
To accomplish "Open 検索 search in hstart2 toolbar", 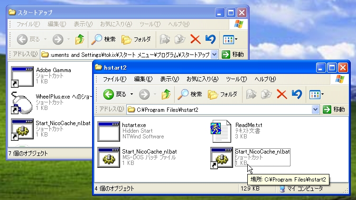I will point(190,94).
